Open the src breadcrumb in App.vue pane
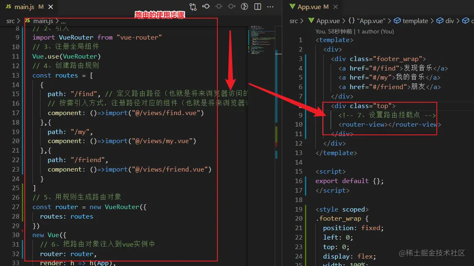Viewport: 474px width, 266px height. coord(293,21)
